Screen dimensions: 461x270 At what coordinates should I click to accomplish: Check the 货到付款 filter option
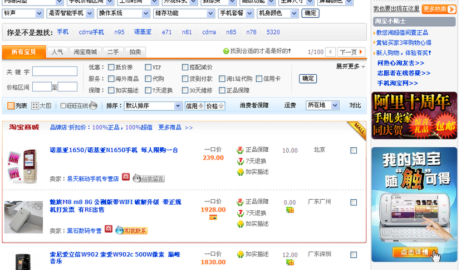(185, 79)
